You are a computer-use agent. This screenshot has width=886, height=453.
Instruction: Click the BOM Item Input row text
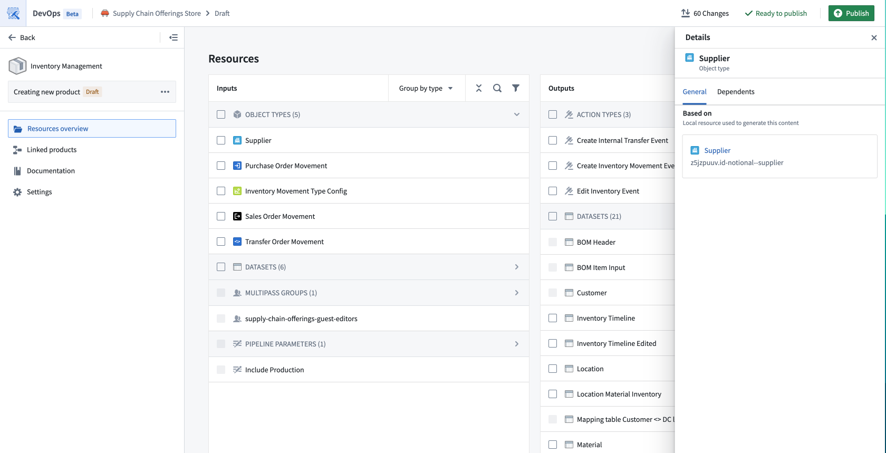pos(601,267)
